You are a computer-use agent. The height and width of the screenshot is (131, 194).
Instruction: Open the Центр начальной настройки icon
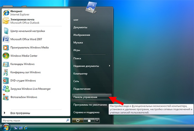click(x=6, y=31)
